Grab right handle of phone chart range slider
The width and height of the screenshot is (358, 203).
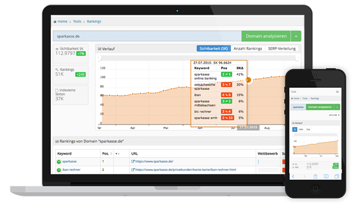[x=338, y=135]
